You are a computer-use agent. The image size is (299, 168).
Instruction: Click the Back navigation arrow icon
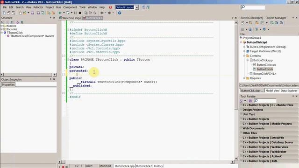tap(102, 13)
